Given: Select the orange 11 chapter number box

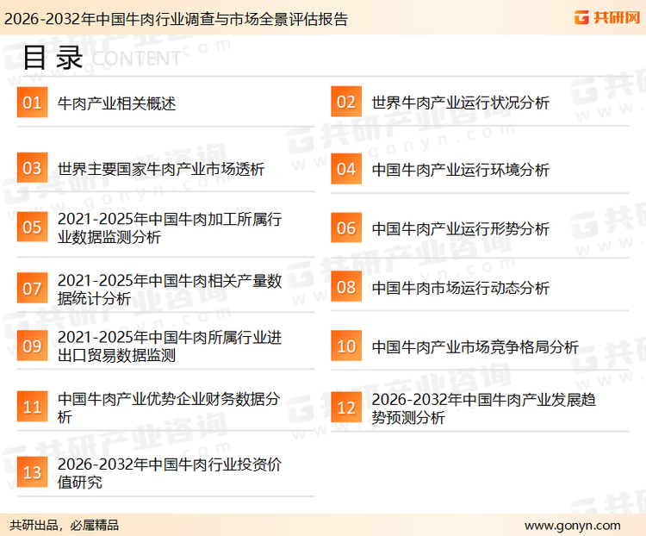Looking at the screenshot, I should point(32,407).
